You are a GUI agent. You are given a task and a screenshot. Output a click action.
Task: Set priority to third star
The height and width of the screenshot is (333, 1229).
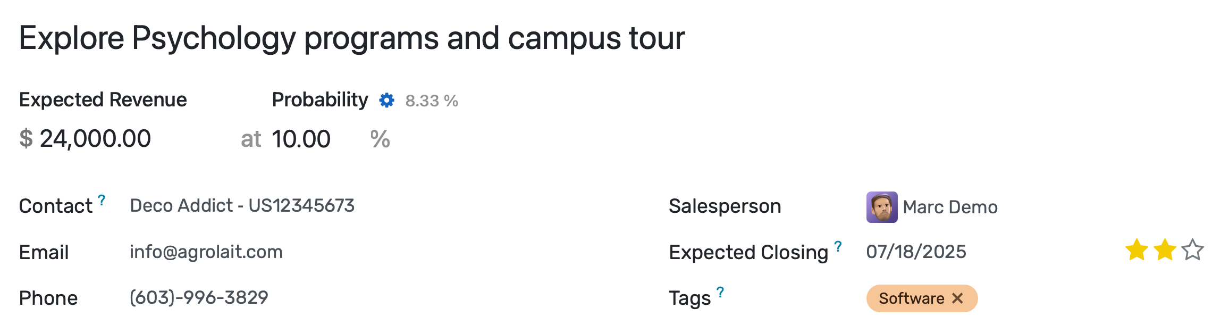[1192, 250]
